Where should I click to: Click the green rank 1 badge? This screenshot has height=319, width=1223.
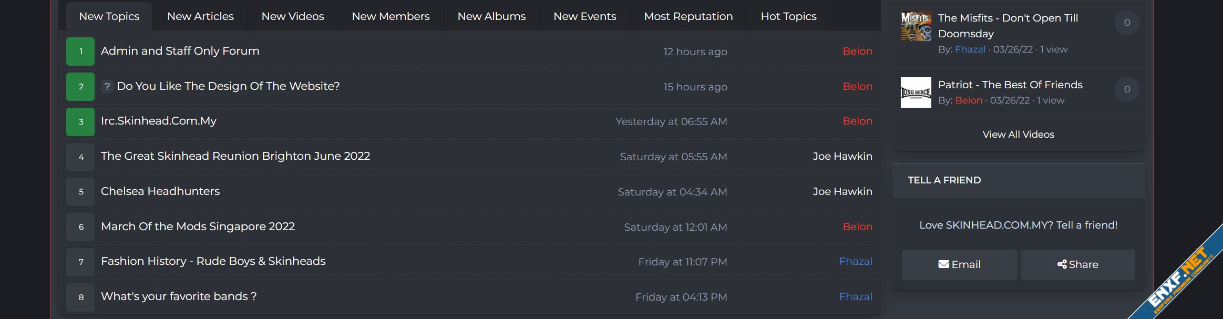80,52
